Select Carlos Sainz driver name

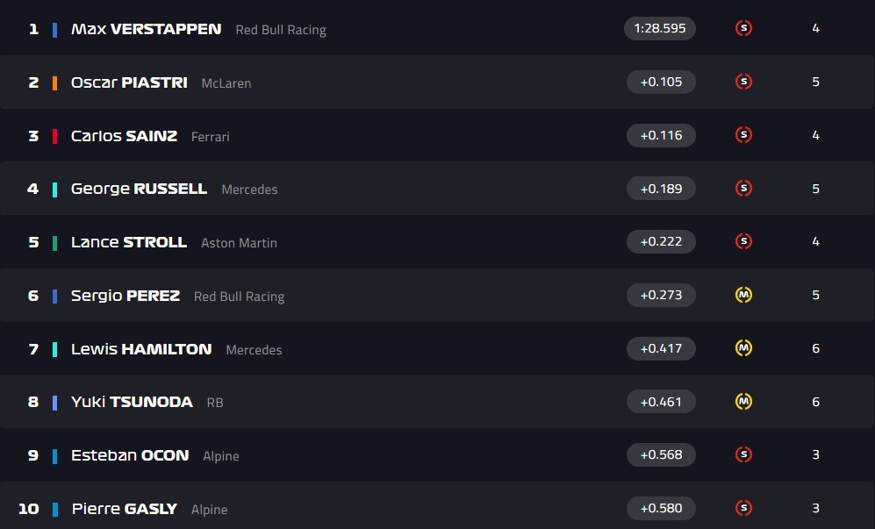tap(124, 136)
